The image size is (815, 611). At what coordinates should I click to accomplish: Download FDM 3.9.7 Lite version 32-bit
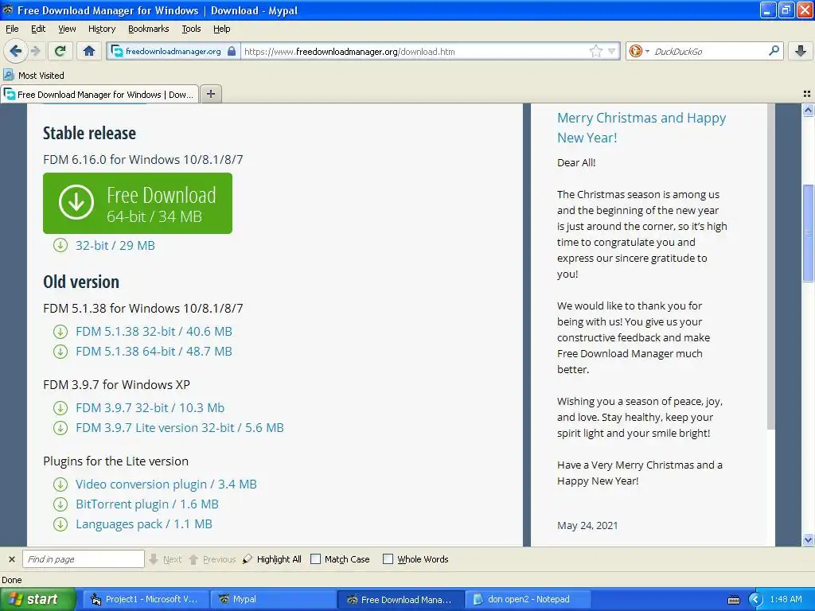click(x=180, y=427)
